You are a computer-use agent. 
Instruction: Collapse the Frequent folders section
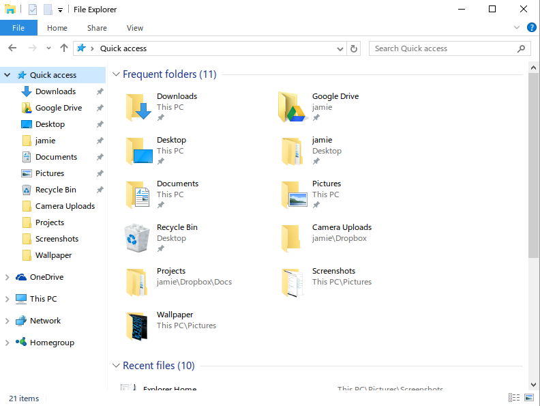tap(116, 74)
